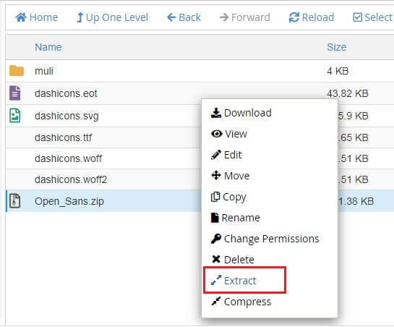394x327 pixels.
Task: Select the dashicons.svg file name
Action: 67,116
